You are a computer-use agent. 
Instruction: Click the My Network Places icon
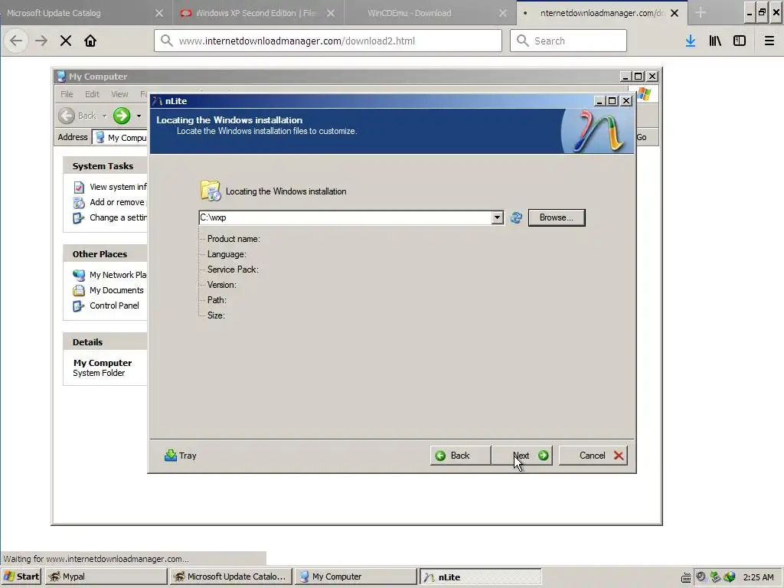tap(79, 275)
